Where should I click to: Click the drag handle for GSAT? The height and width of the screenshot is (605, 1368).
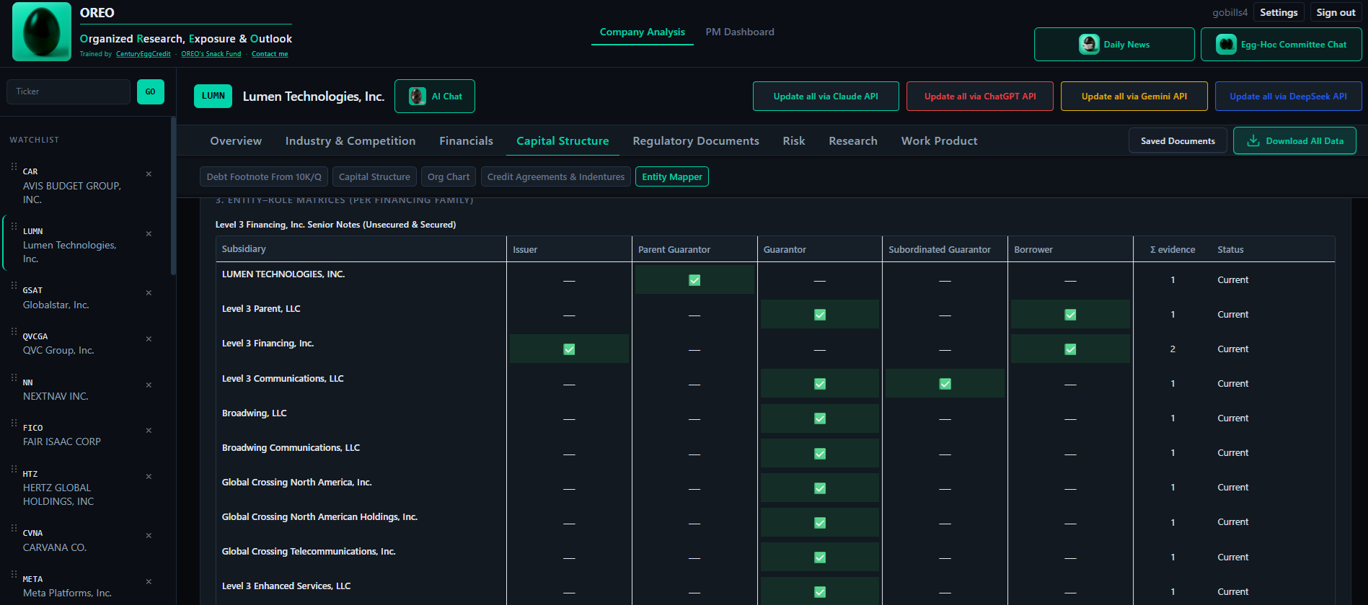tap(14, 285)
